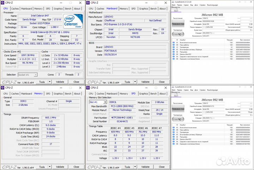The width and height of the screenshot is (254, 170).
Task: Click the blue status dot for attribute 09 in the top CrystalDiskInfo
Action: click(x=174, y=45)
